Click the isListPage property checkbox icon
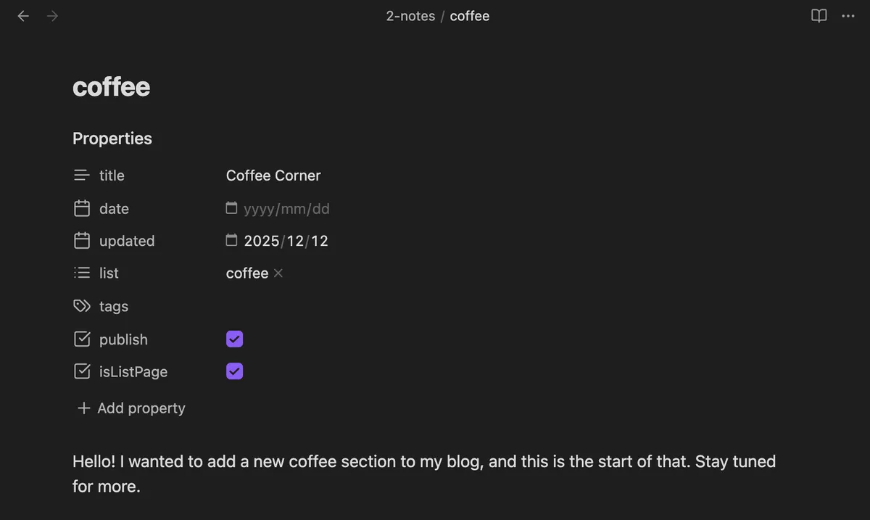This screenshot has height=520, width=870. [x=82, y=372]
